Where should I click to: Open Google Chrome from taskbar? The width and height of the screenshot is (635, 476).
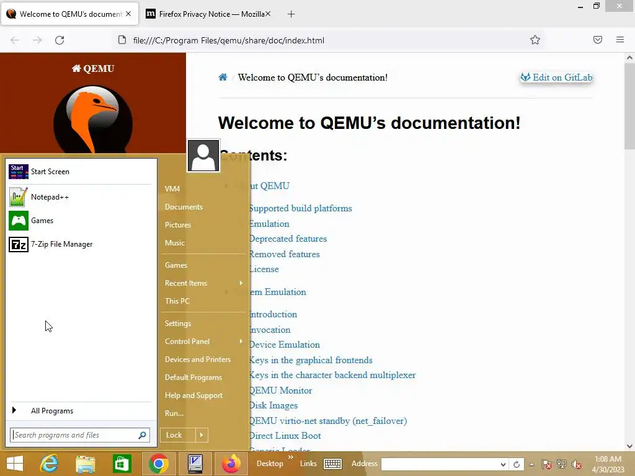(158, 464)
